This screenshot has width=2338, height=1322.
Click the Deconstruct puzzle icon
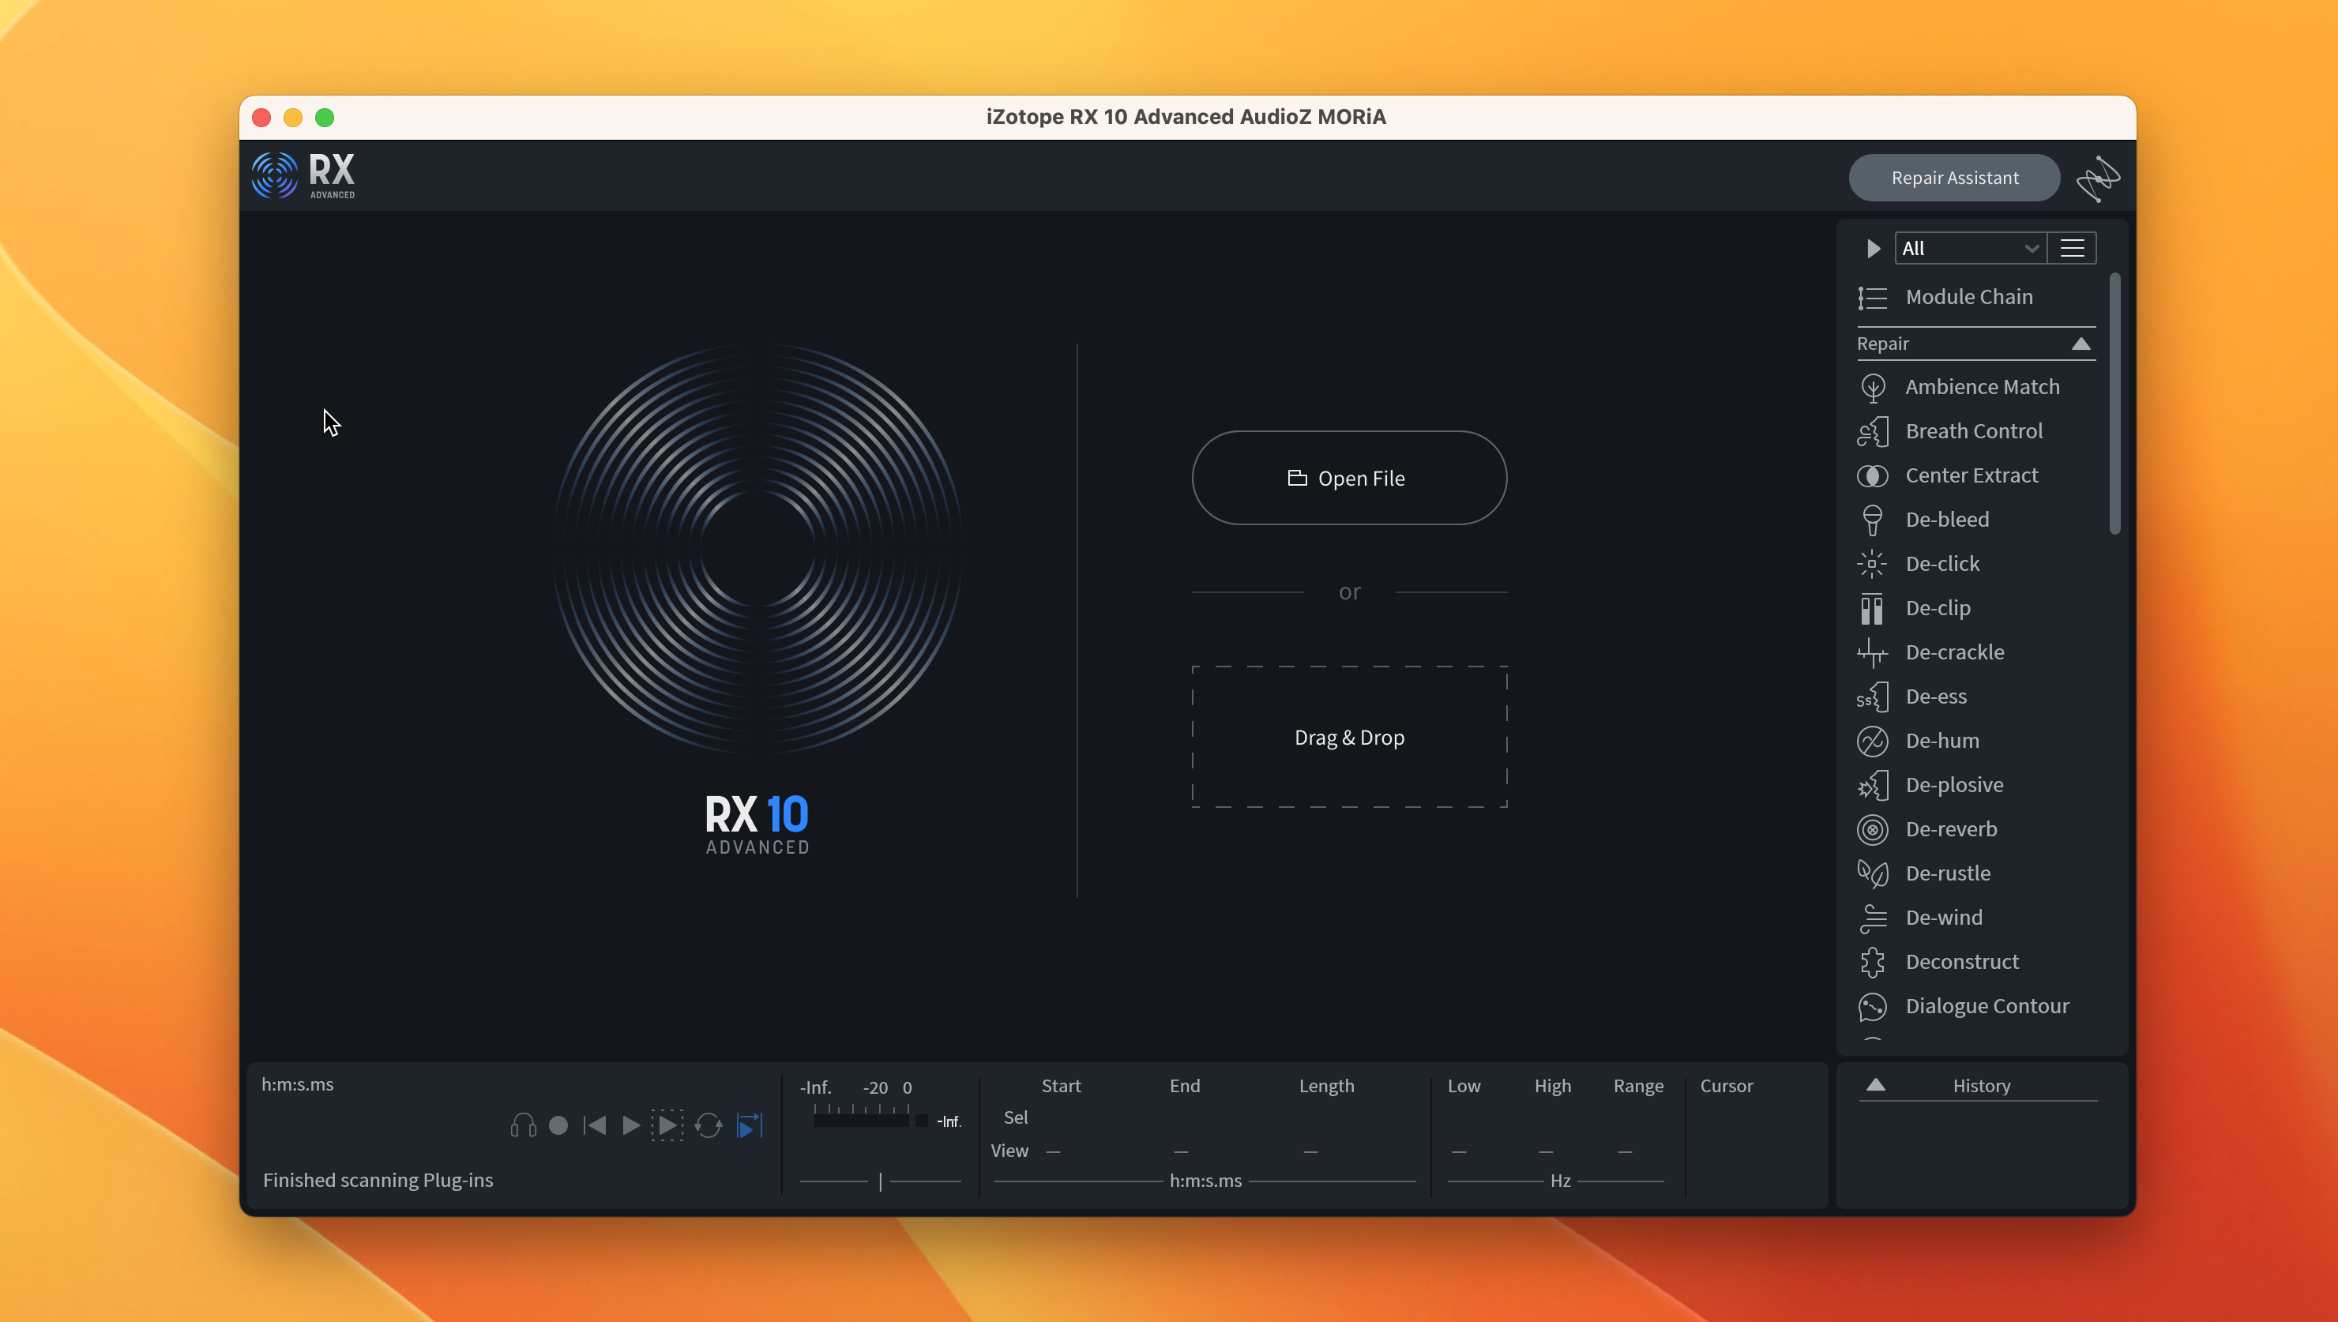1871,962
